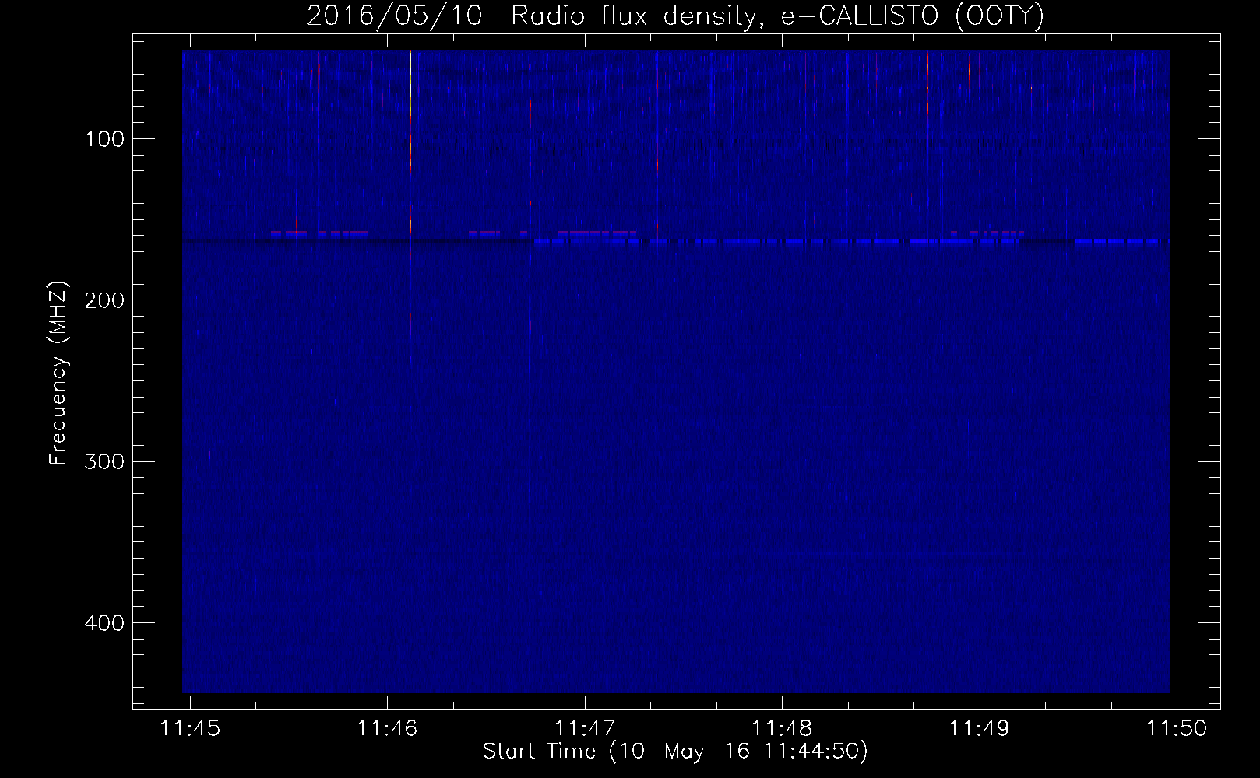Click the 11:45 time tick label

pyautogui.click(x=190, y=729)
